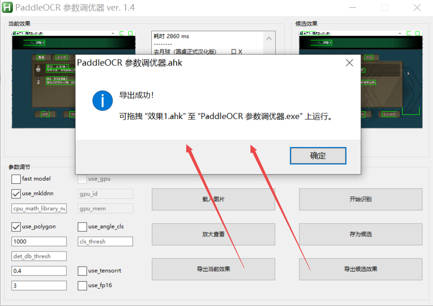Enable the use_angle_cls checkbox
Screen dimensions: 433x306
click(82, 227)
